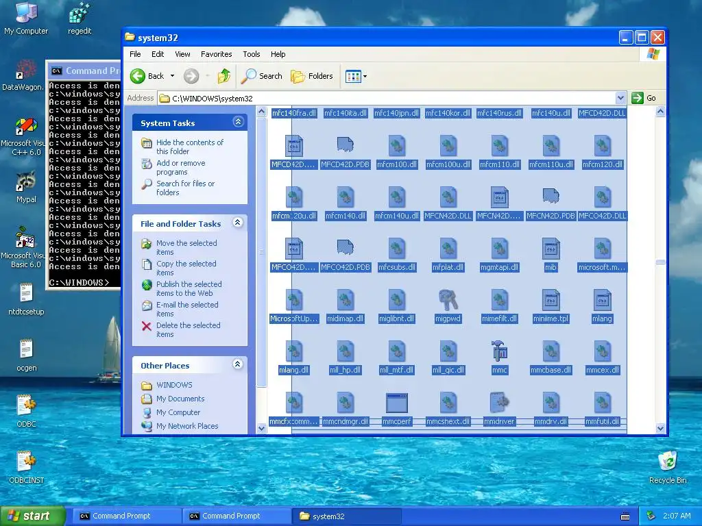Select the mfplat.dll file icon
Screen dimensions: 702x526
click(x=448, y=248)
